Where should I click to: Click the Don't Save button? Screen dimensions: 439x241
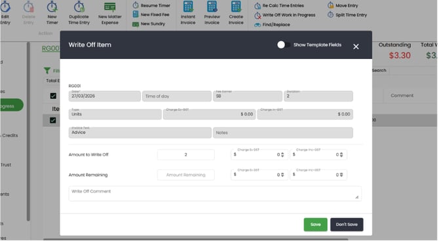point(347,225)
